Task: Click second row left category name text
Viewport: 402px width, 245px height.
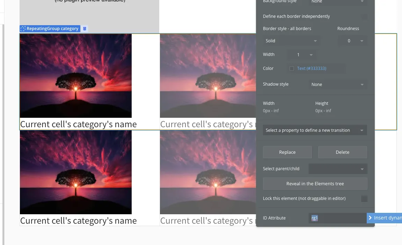Action: (79, 221)
